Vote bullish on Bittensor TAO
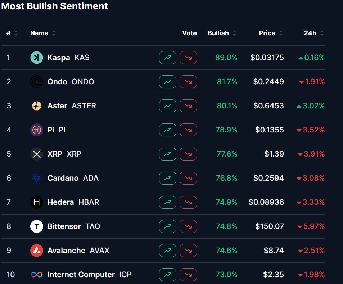The height and width of the screenshot is (284, 343). pyautogui.click(x=168, y=226)
